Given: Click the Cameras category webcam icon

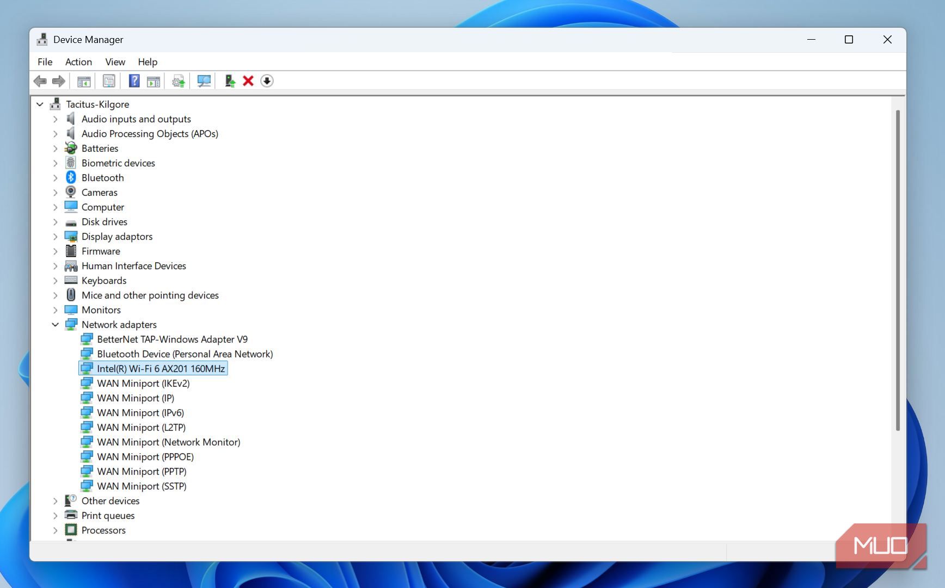Looking at the screenshot, I should (x=71, y=192).
